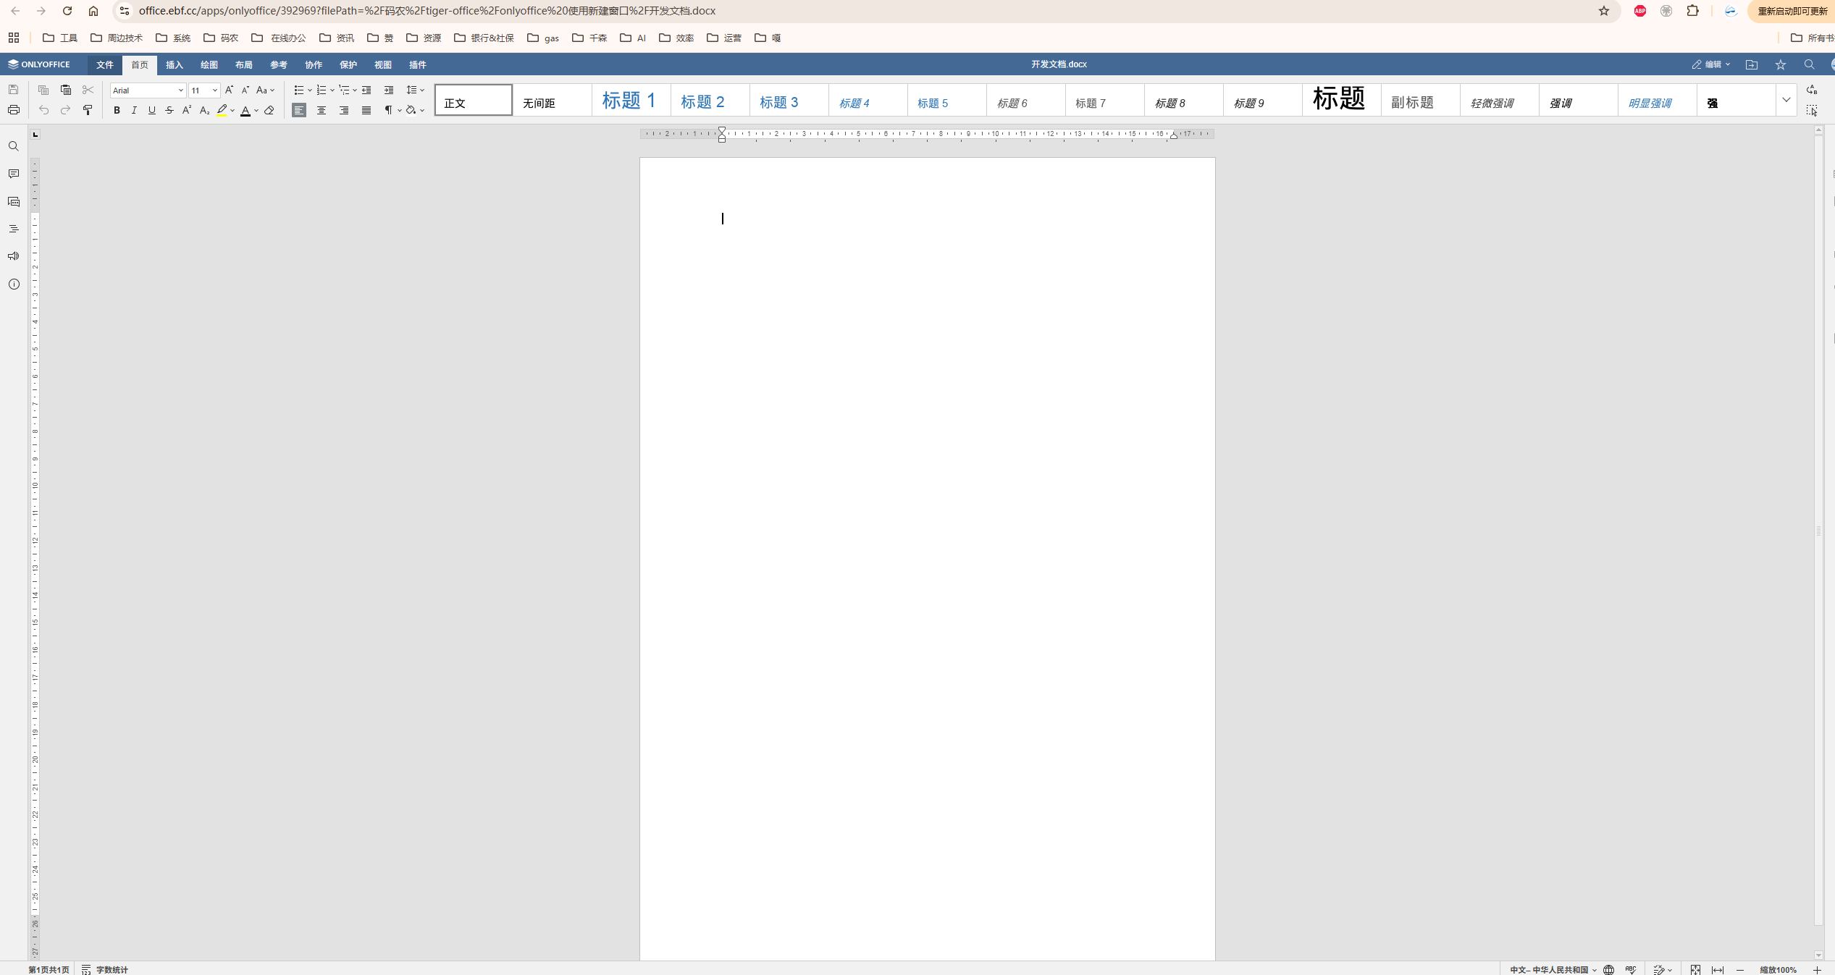Image resolution: width=1835 pixels, height=975 pixels.
Task: Click the feedback megaphone sidebar icon
Action: (x=14, y=256)
